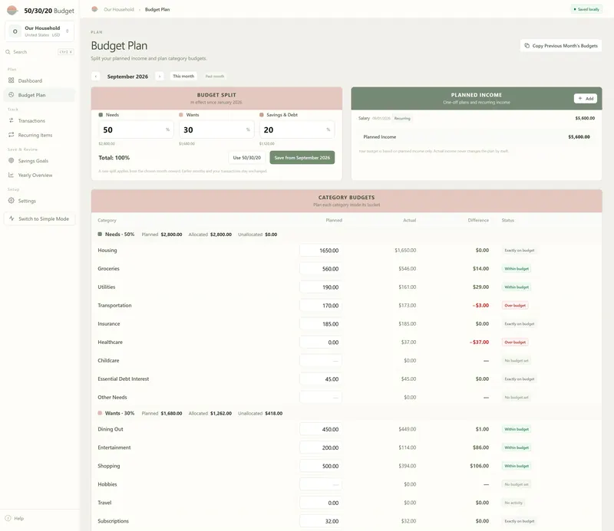Save split from September 2026

(302, 158)
